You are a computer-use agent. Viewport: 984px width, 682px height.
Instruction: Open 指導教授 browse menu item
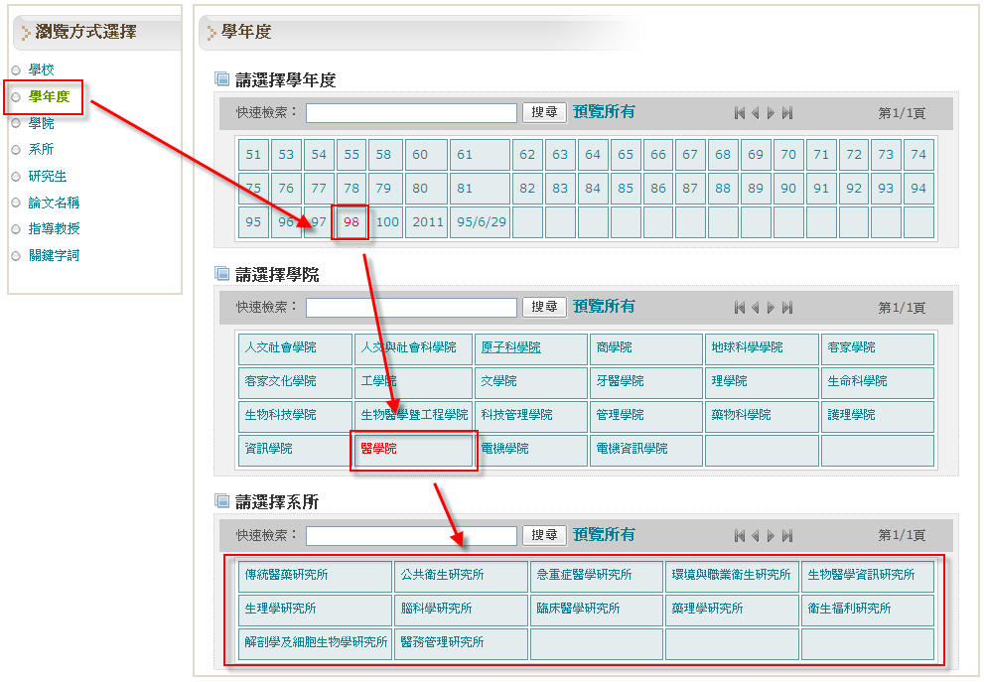54,228
